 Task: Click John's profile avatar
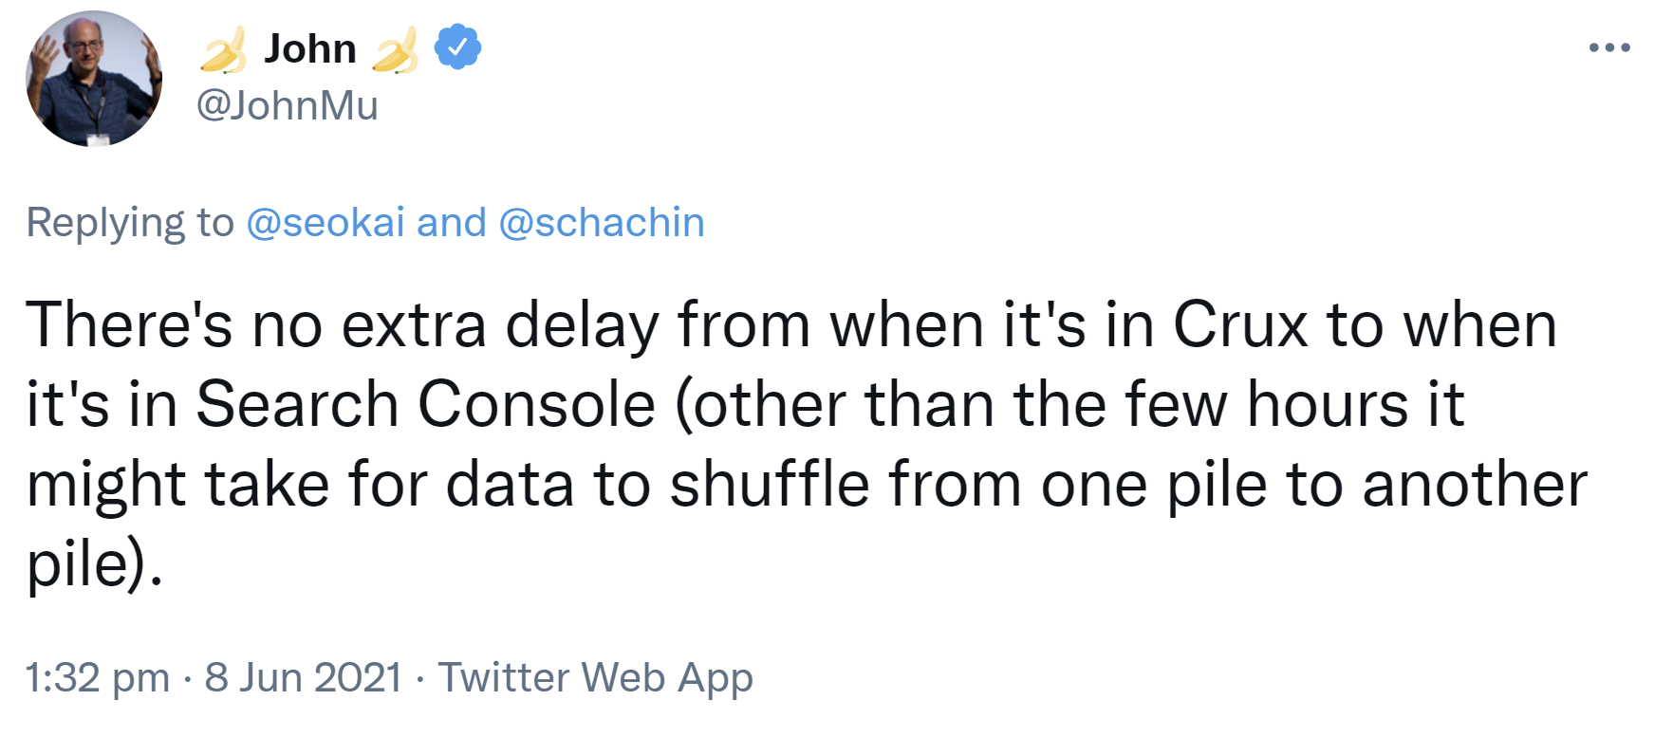[x=93, y=76]
